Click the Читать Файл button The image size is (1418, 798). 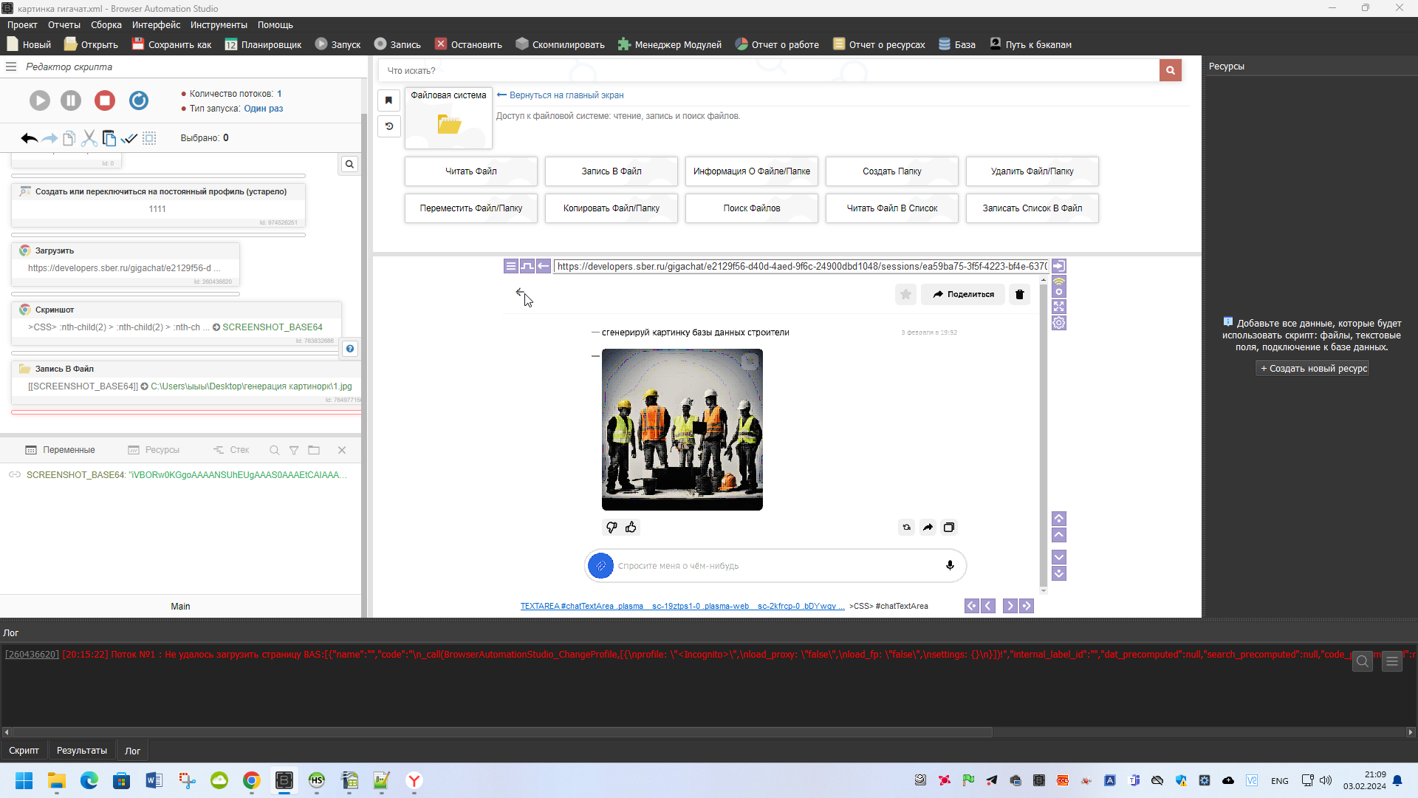470,171
